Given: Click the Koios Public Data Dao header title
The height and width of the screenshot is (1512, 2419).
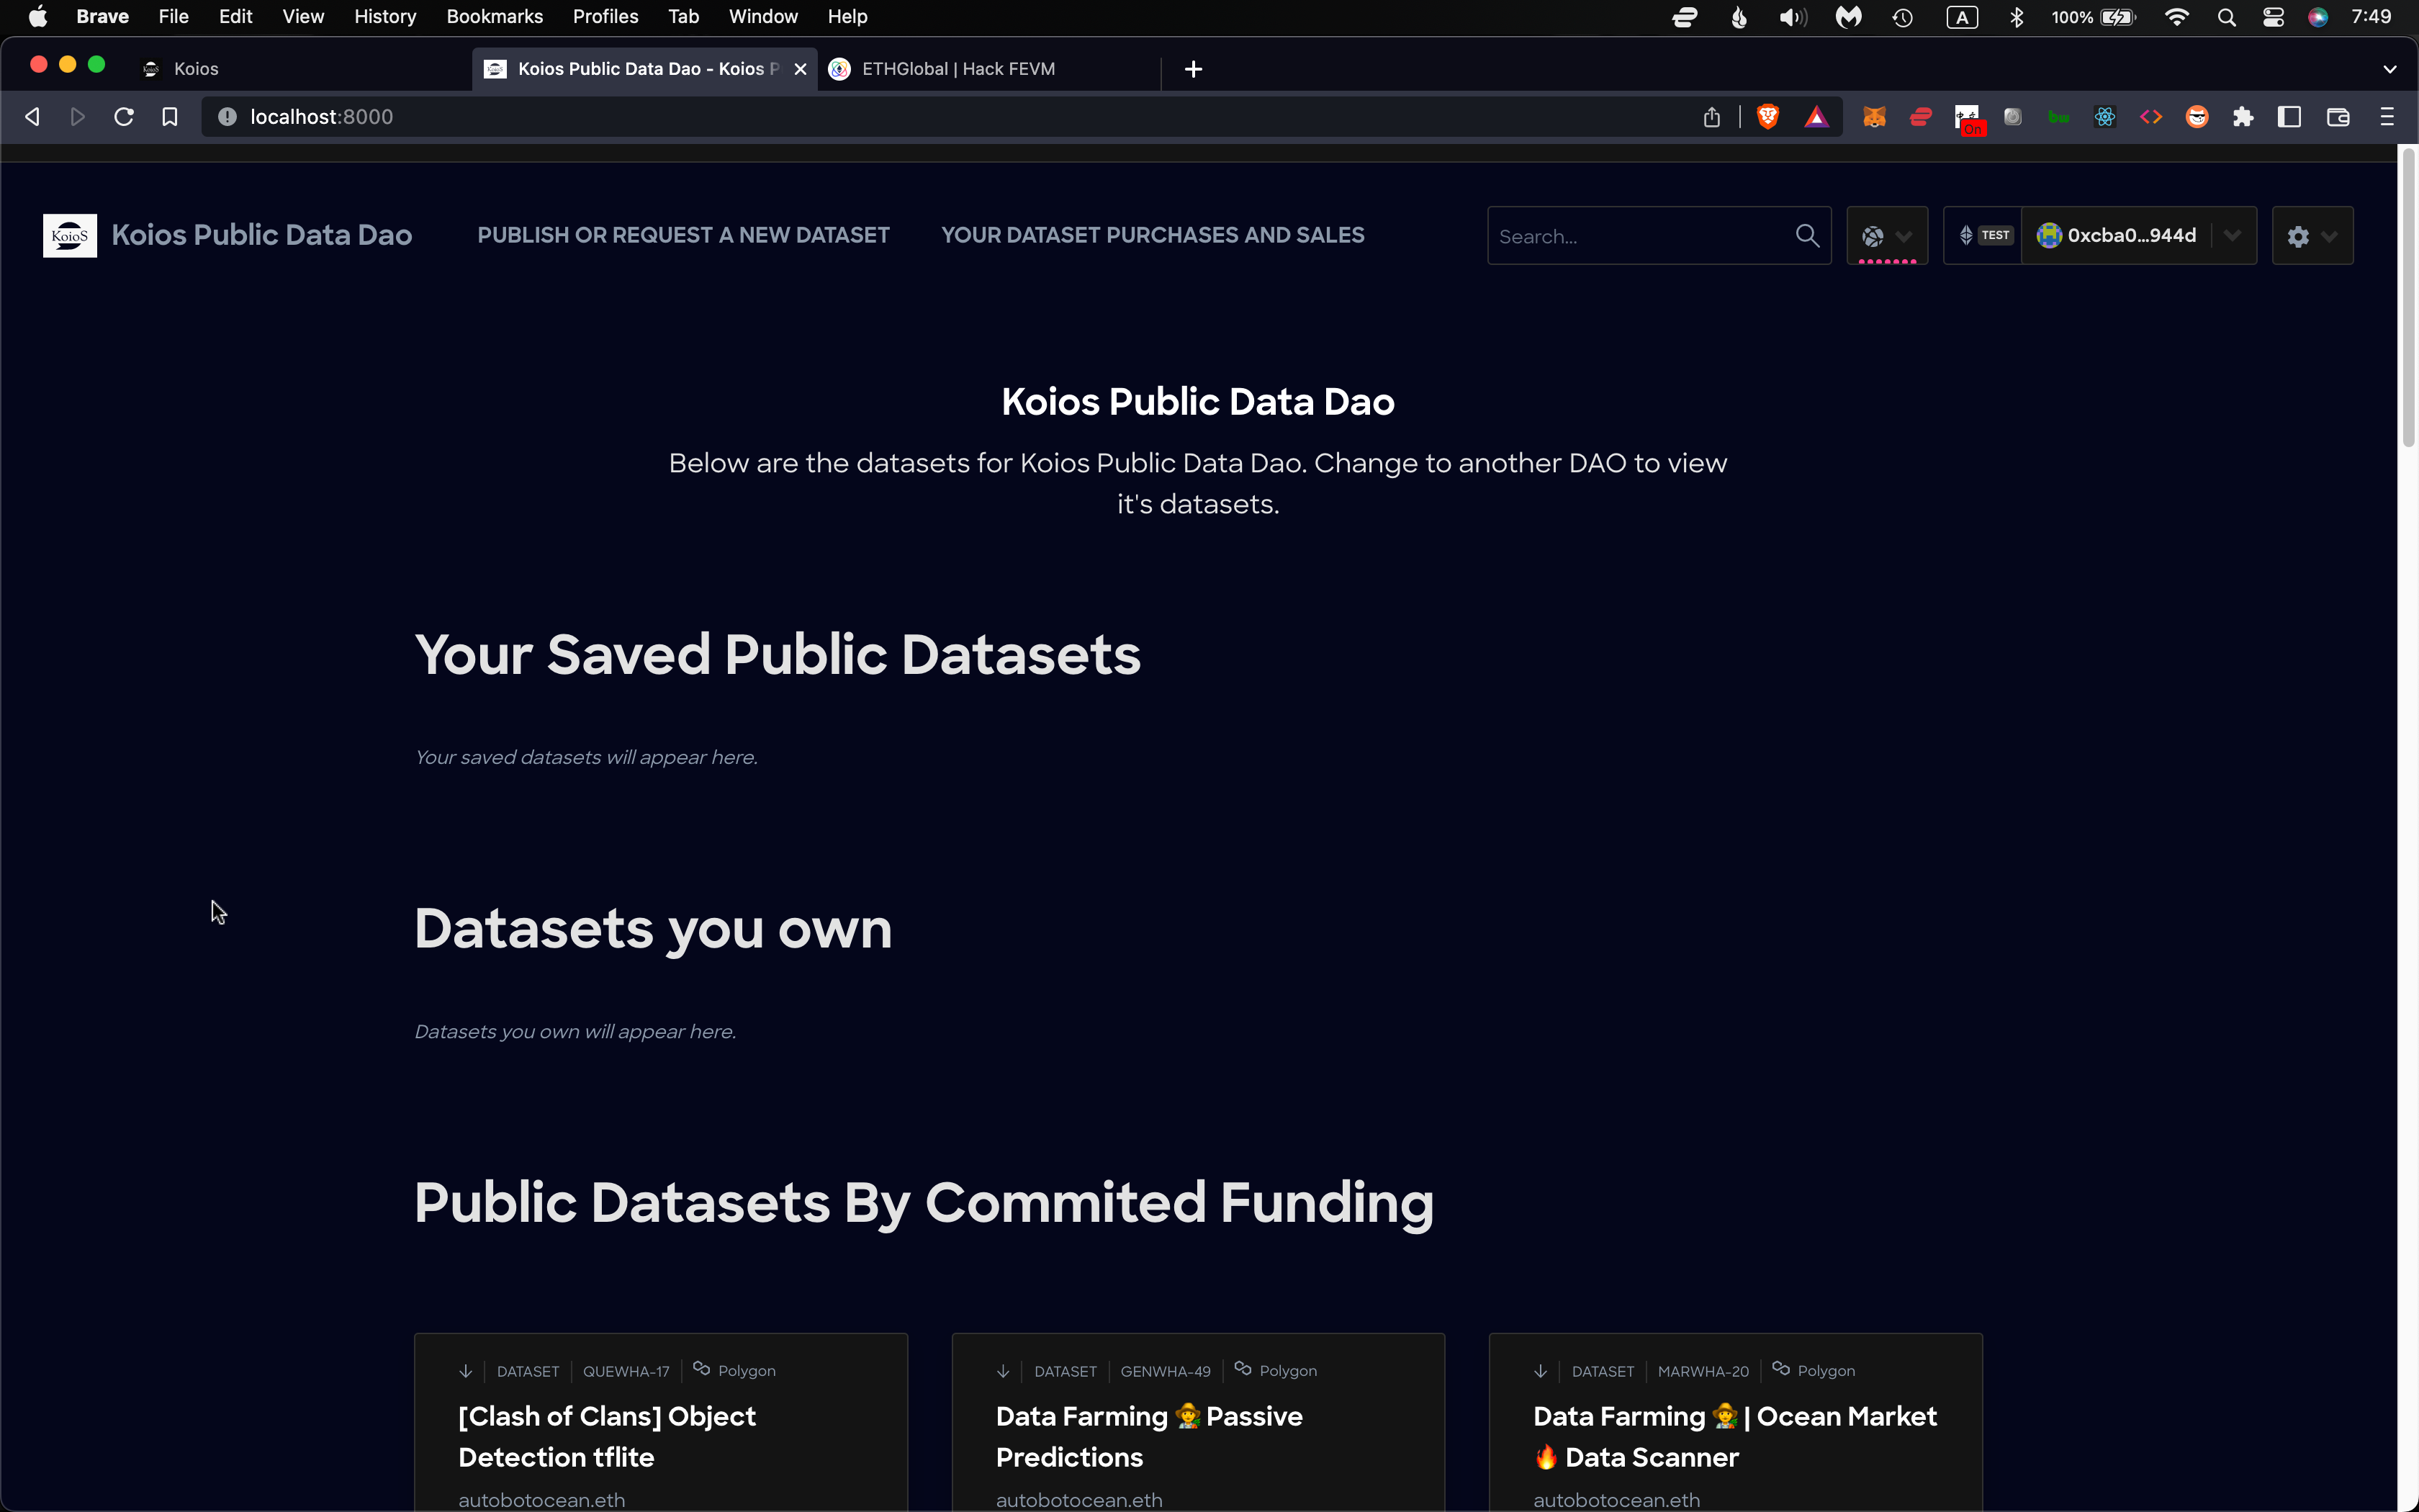Looking at the screenshot, I should click(262, 235).
